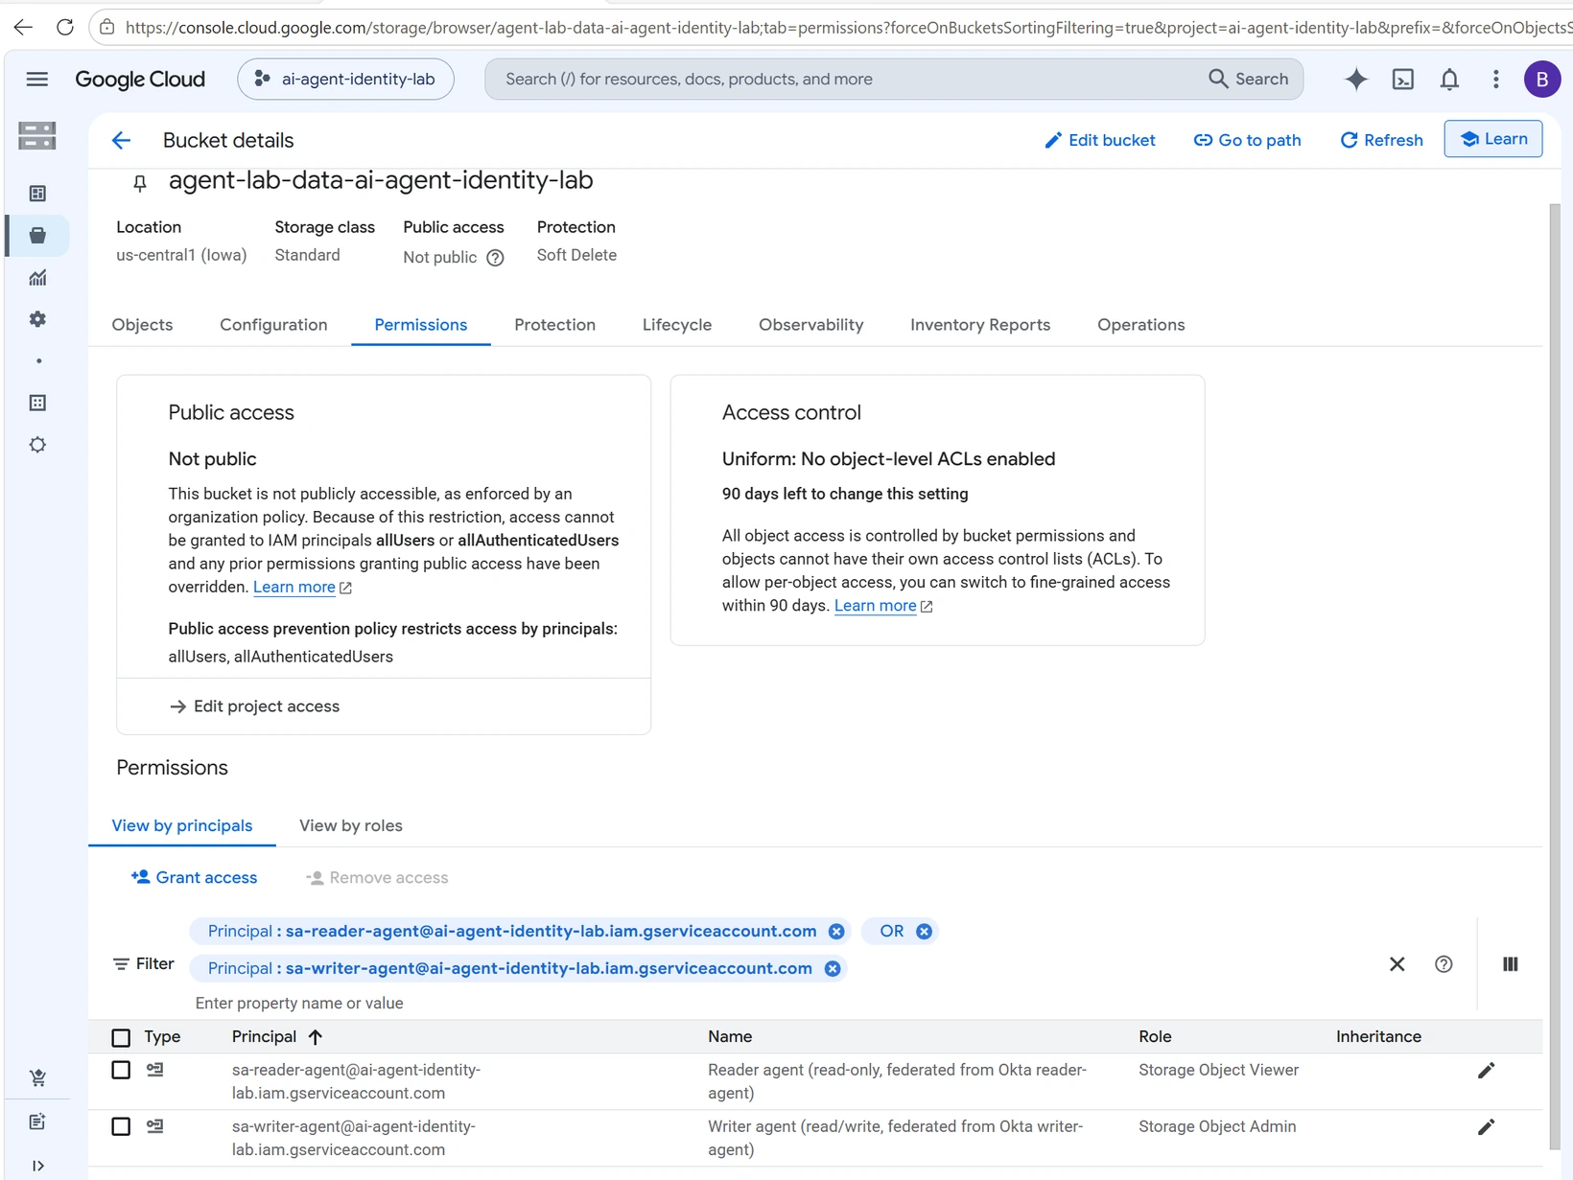Open Gemini AI sparkle assistant icon
The width and height of the screenshot is (1573, 1180).
tap(1356, 80)
